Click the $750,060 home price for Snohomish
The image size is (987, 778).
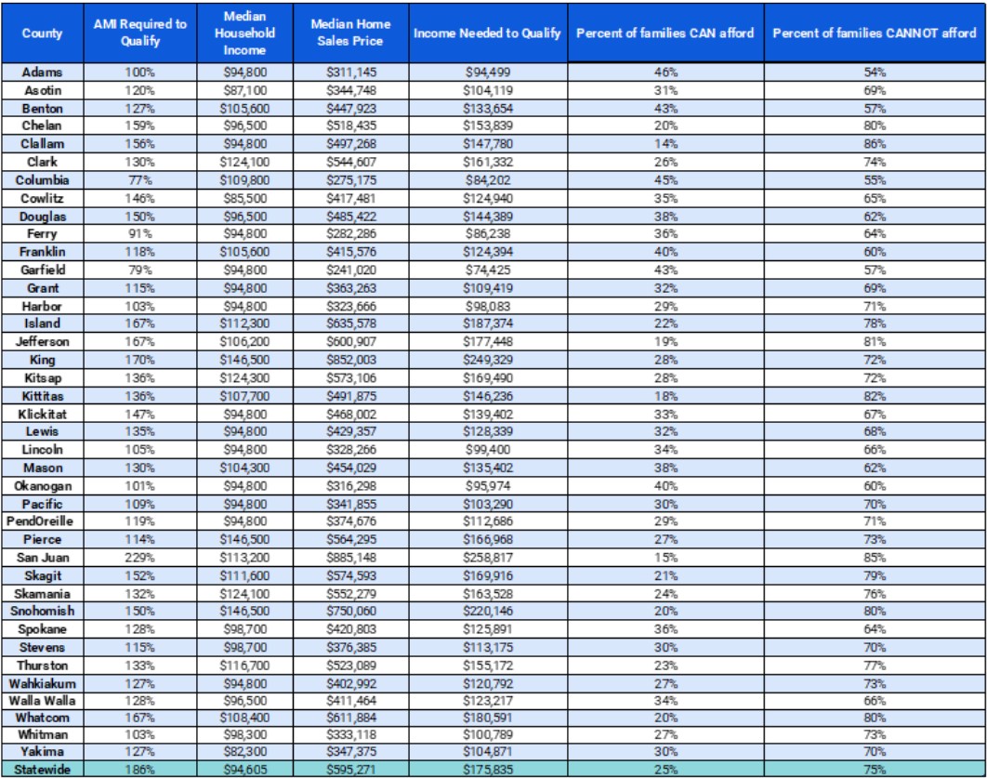pyautogui.click(x=350, y=612)
